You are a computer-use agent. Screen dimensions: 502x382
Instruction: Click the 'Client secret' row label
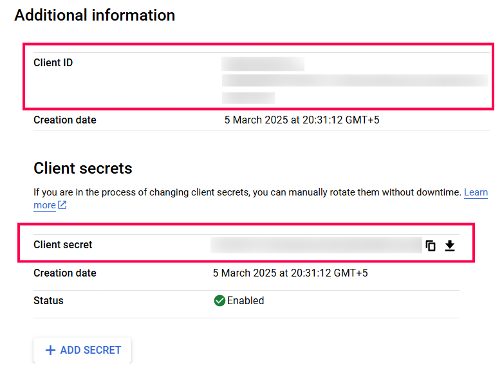(62, 245)
